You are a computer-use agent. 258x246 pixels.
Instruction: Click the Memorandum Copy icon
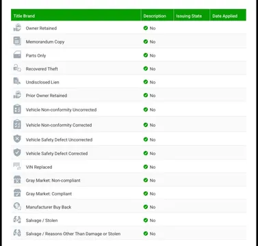point(17,41)
